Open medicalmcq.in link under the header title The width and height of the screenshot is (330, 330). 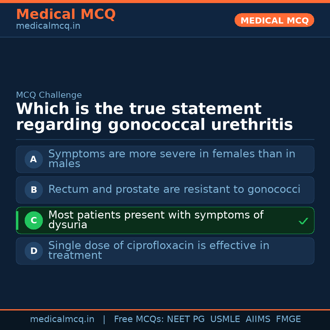tap(48, 26)
